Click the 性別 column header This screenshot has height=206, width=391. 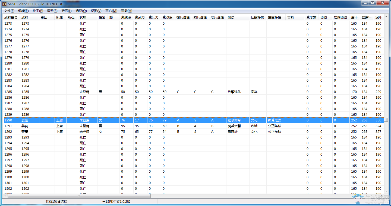pyautogui.click(x=102, y=17)
